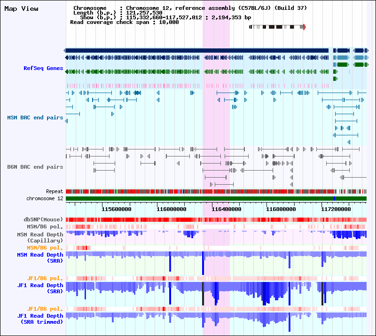376x336 pixels.
Task: Click the red and grey Repeat track bar
Action: point(216,191)
